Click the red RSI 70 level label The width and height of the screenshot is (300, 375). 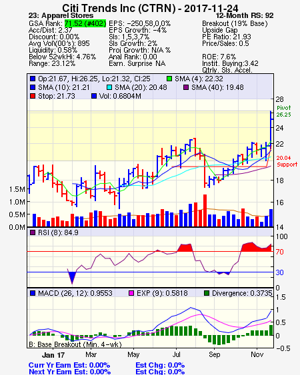click(x=279, y=252)
